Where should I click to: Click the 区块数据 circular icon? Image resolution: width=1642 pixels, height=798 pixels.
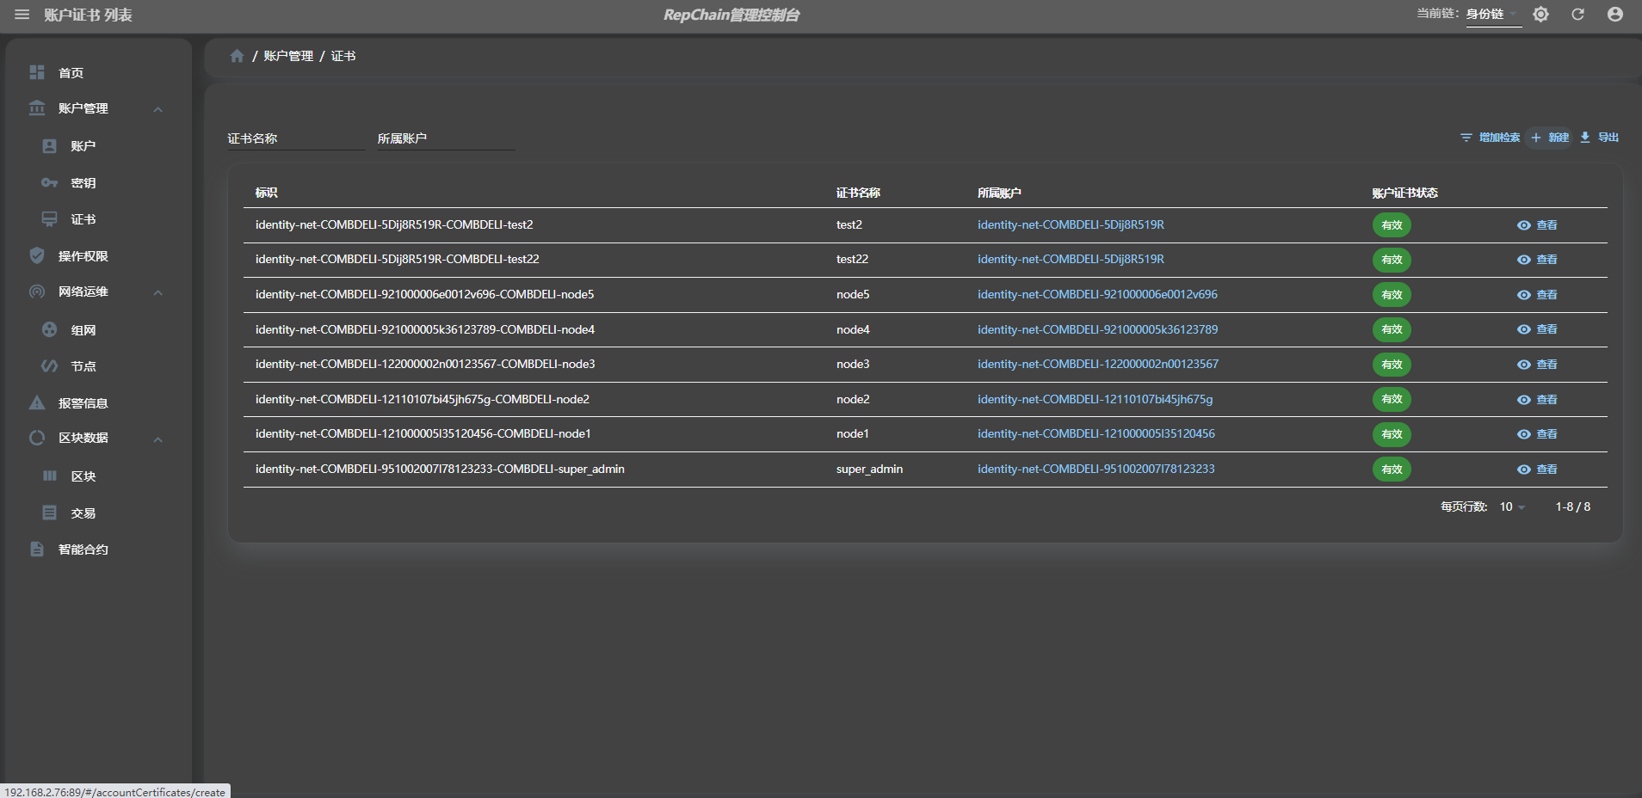tap(37, 438)
